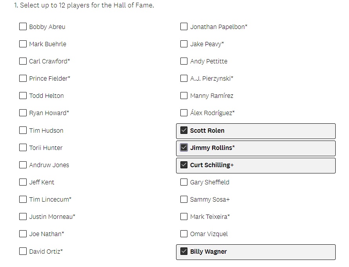
Task: Uncheck the Scott Rolen checkbox
Action: (x=184, y=130)
